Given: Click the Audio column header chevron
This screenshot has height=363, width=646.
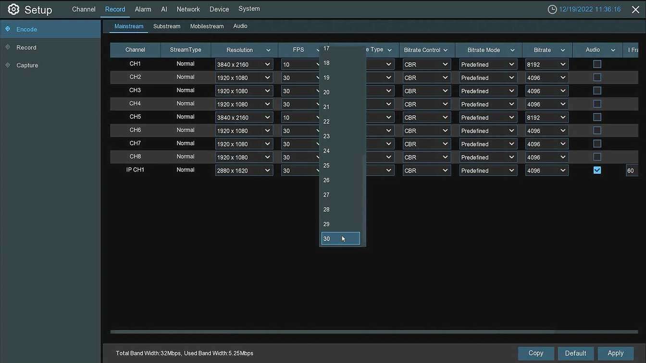Looking at the screenshot, I should tap(613, 50).
